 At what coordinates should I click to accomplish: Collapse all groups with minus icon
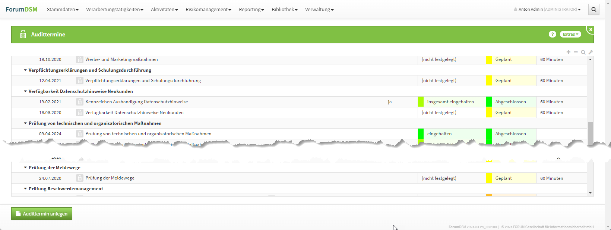pyautogui.click(x=576, y=52)
